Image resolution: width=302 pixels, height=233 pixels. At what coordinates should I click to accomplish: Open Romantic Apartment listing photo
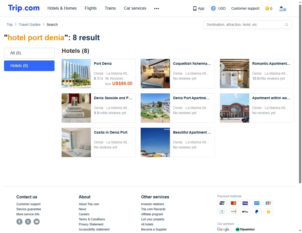[x=235, y=74]
